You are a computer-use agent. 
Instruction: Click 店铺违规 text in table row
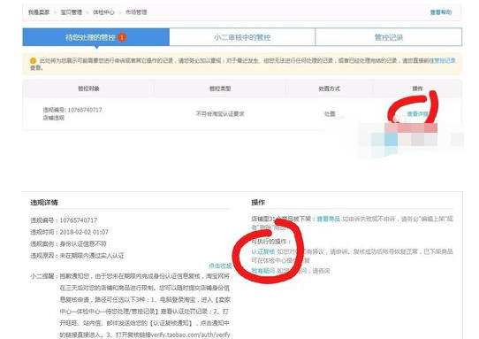(x=53, y=118)
